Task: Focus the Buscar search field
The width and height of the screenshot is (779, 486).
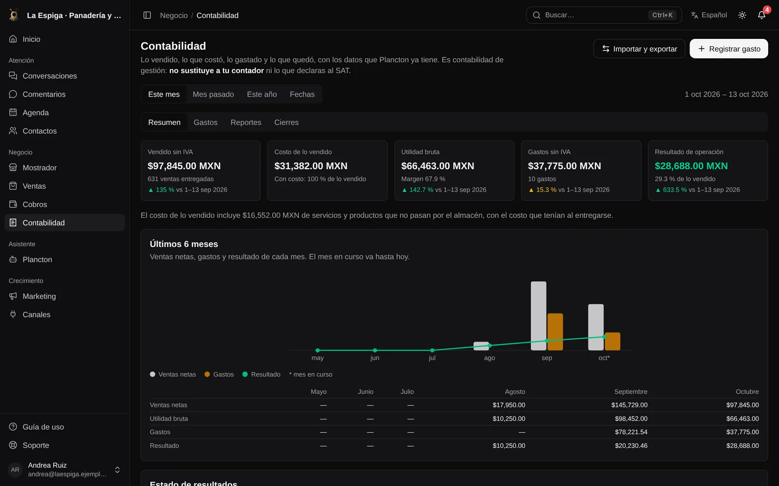Action: point(604,15)
